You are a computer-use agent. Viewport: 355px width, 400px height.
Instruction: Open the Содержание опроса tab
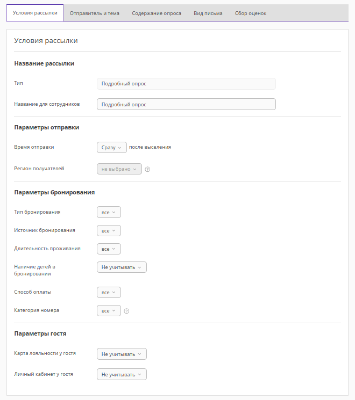tap(157, 13)
